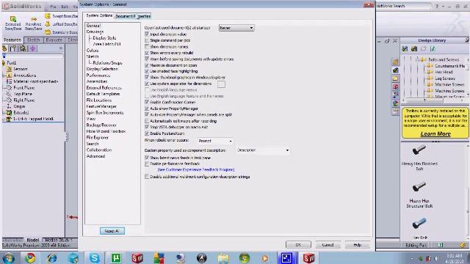The image size is (470, 264).
Task: Toggle Show latest news feeds in task pane
Action: click(x=147, y=158)
